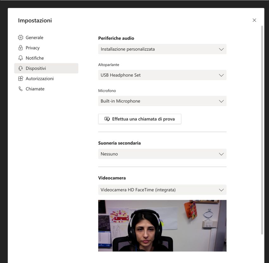Viewport: 269px width, 263px height.
Task: Open the Videocamera selection dropdown
Action: pos(162,190)
